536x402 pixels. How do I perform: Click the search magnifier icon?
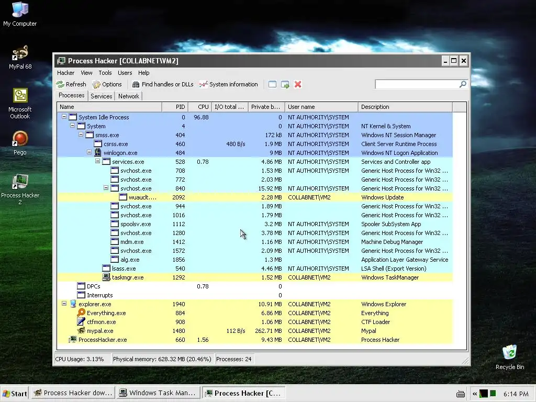point(463,84)
